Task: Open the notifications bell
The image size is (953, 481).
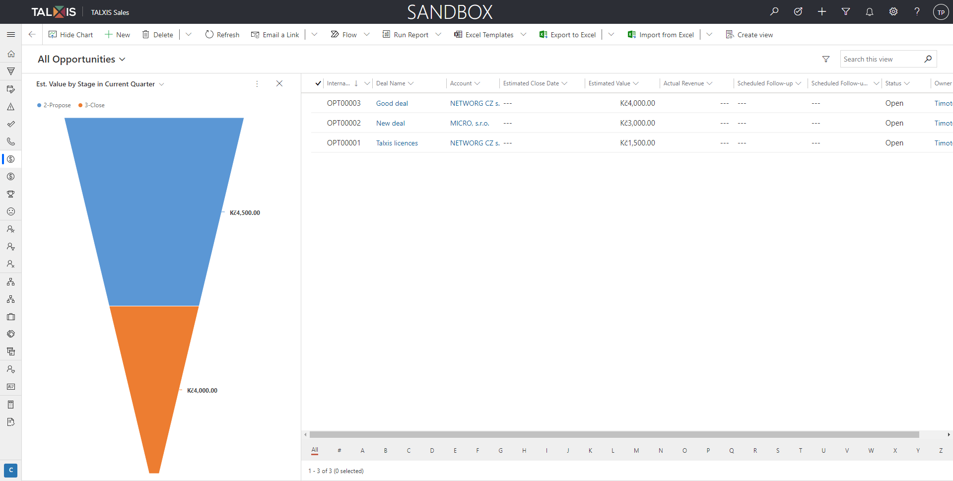Action: (869, 12)
